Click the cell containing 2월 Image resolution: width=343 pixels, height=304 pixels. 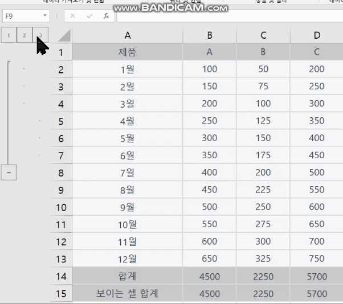[128, 87]
